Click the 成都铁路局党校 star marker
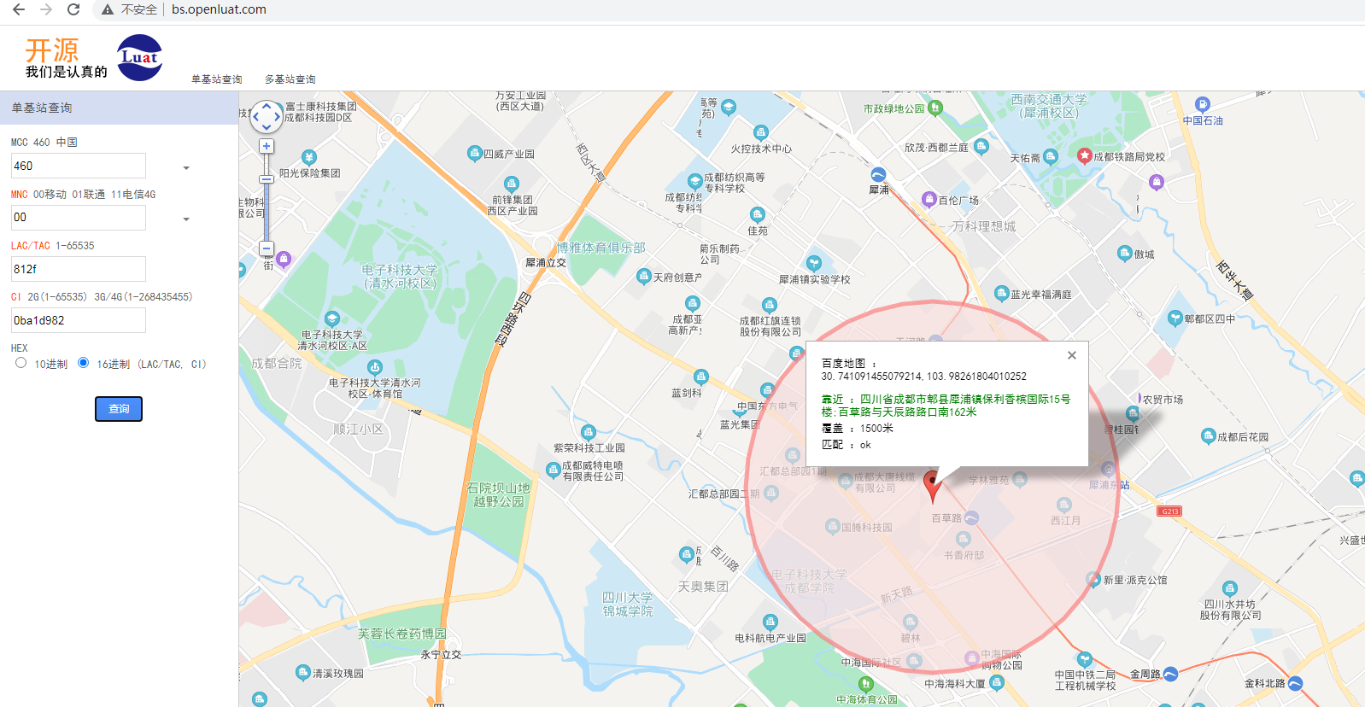The image size is (1365, 707). pos(1085,155)
